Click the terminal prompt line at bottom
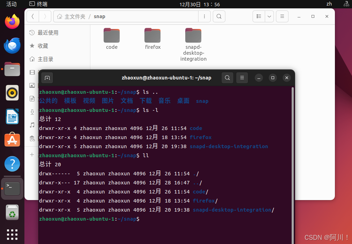Viewport: 352px width, 244px height. tap(89, 219)
